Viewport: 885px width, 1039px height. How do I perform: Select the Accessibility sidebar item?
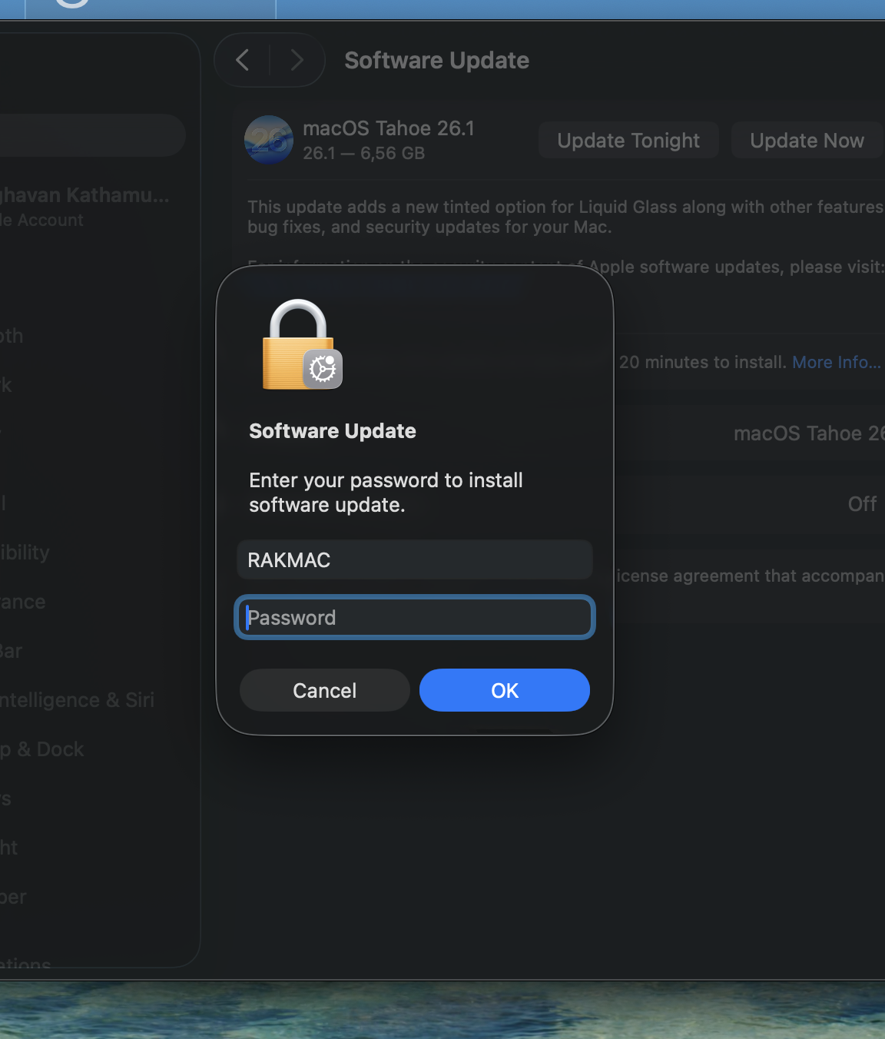(x=25, y=553)
